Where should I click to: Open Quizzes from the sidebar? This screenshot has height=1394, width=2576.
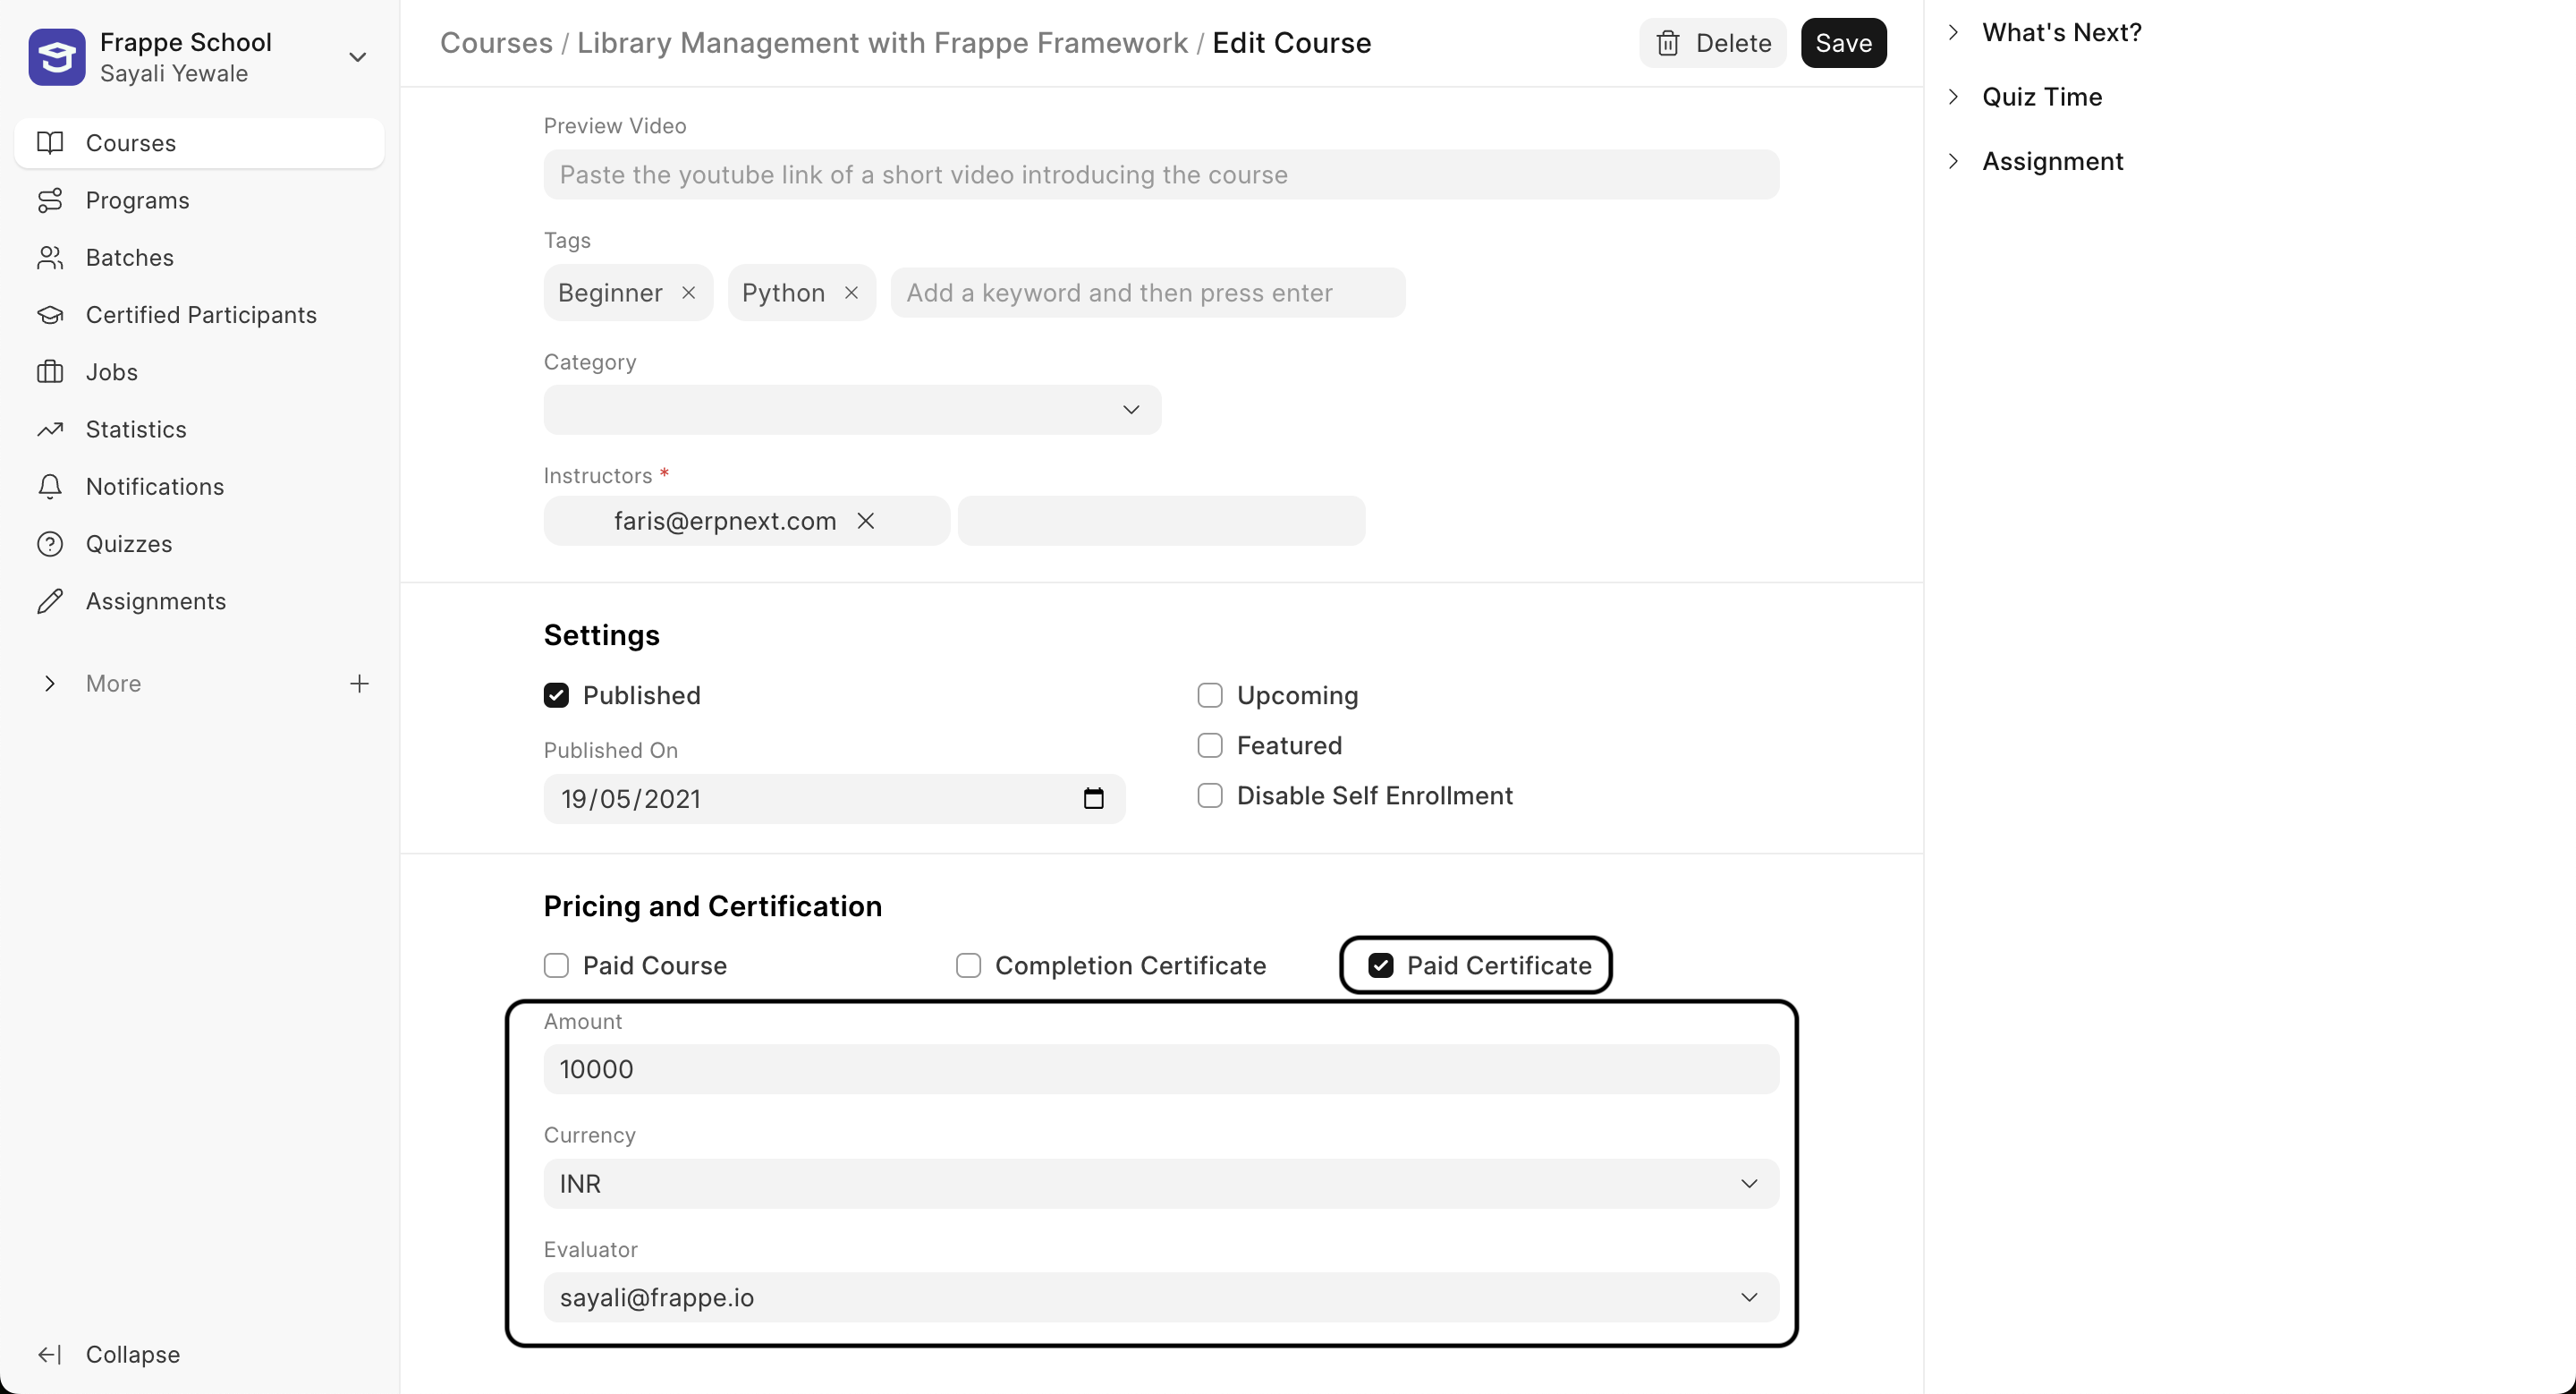[x=129, y=544]
